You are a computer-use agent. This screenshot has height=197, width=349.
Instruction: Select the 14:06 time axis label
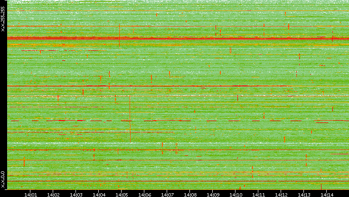point(144,195)
